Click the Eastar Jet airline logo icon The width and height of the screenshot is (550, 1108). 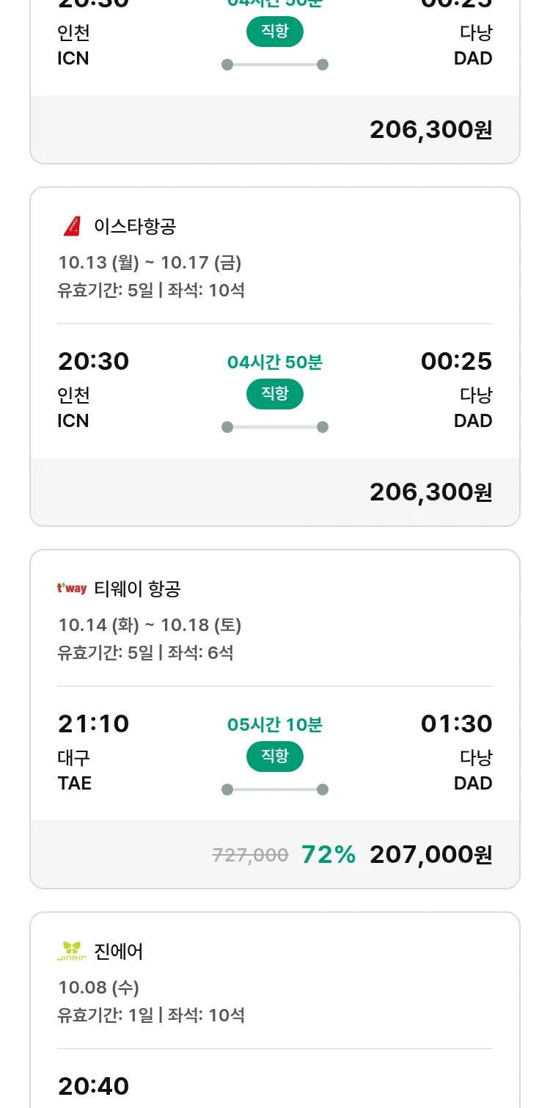[x=72, y=226]
